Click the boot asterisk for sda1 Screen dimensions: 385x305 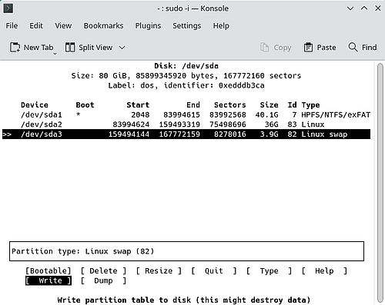point(79,114)
